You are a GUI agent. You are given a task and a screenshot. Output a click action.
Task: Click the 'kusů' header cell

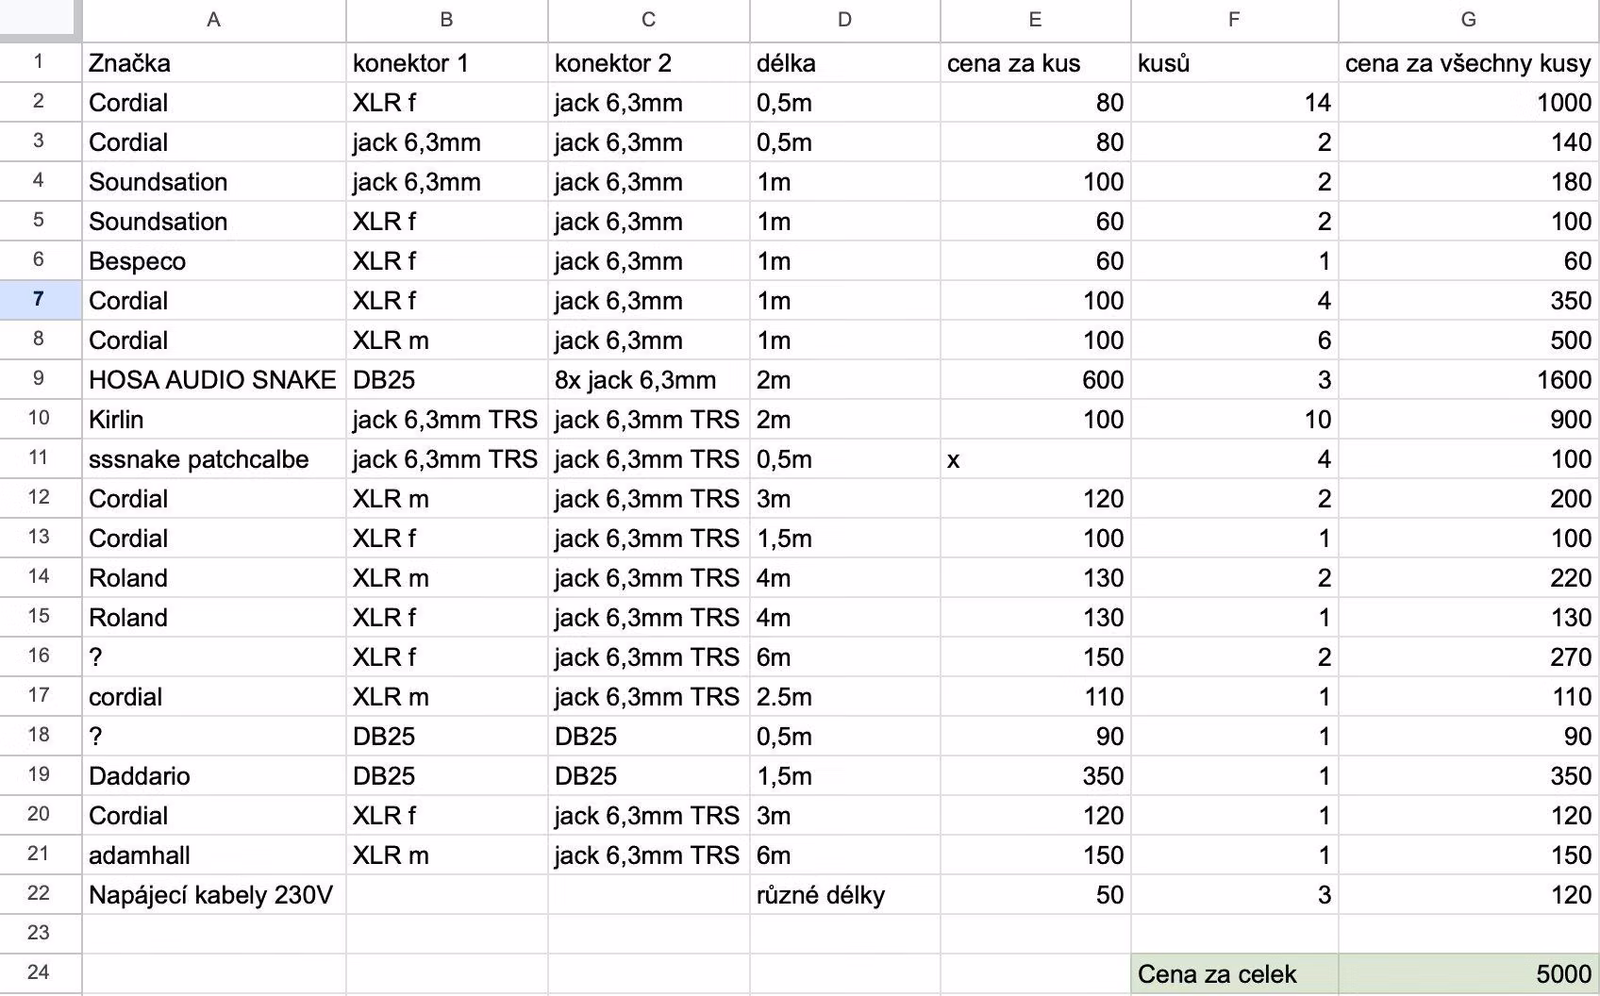click(x=1234, y=63)
